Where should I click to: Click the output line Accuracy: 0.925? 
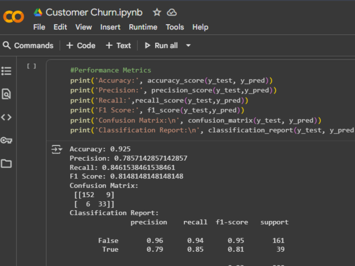click(100, 149)
